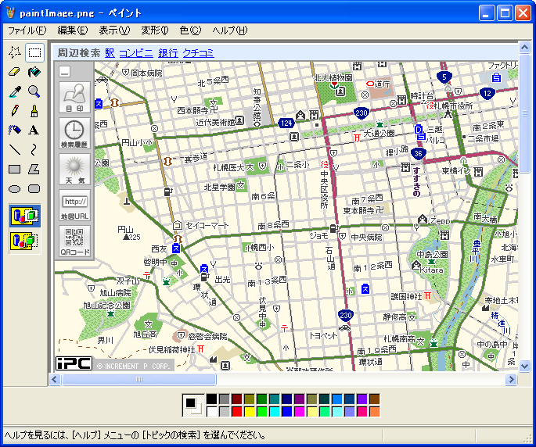
Task: Click 中島公園 label on the map
Action: point(432,255)
